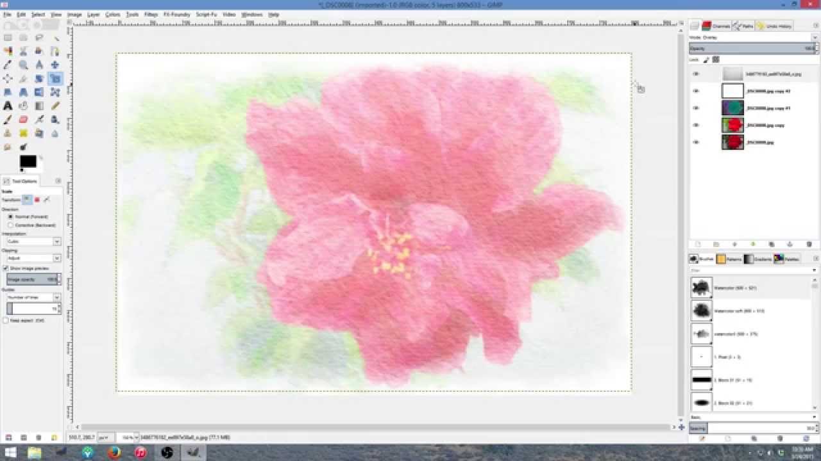Select the Eraser tool

point(22,118)
